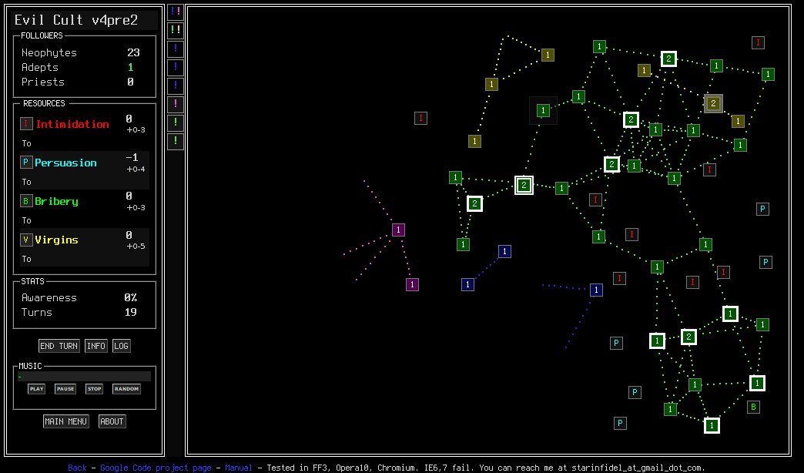Click the music progress bar
This screenshot has width=804, height=473.
pyautogui.click(x=84, y=377)
